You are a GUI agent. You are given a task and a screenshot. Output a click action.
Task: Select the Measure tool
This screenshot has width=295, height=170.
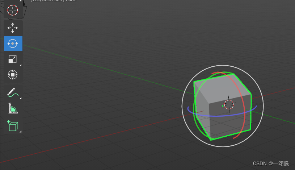pos(13,108)
